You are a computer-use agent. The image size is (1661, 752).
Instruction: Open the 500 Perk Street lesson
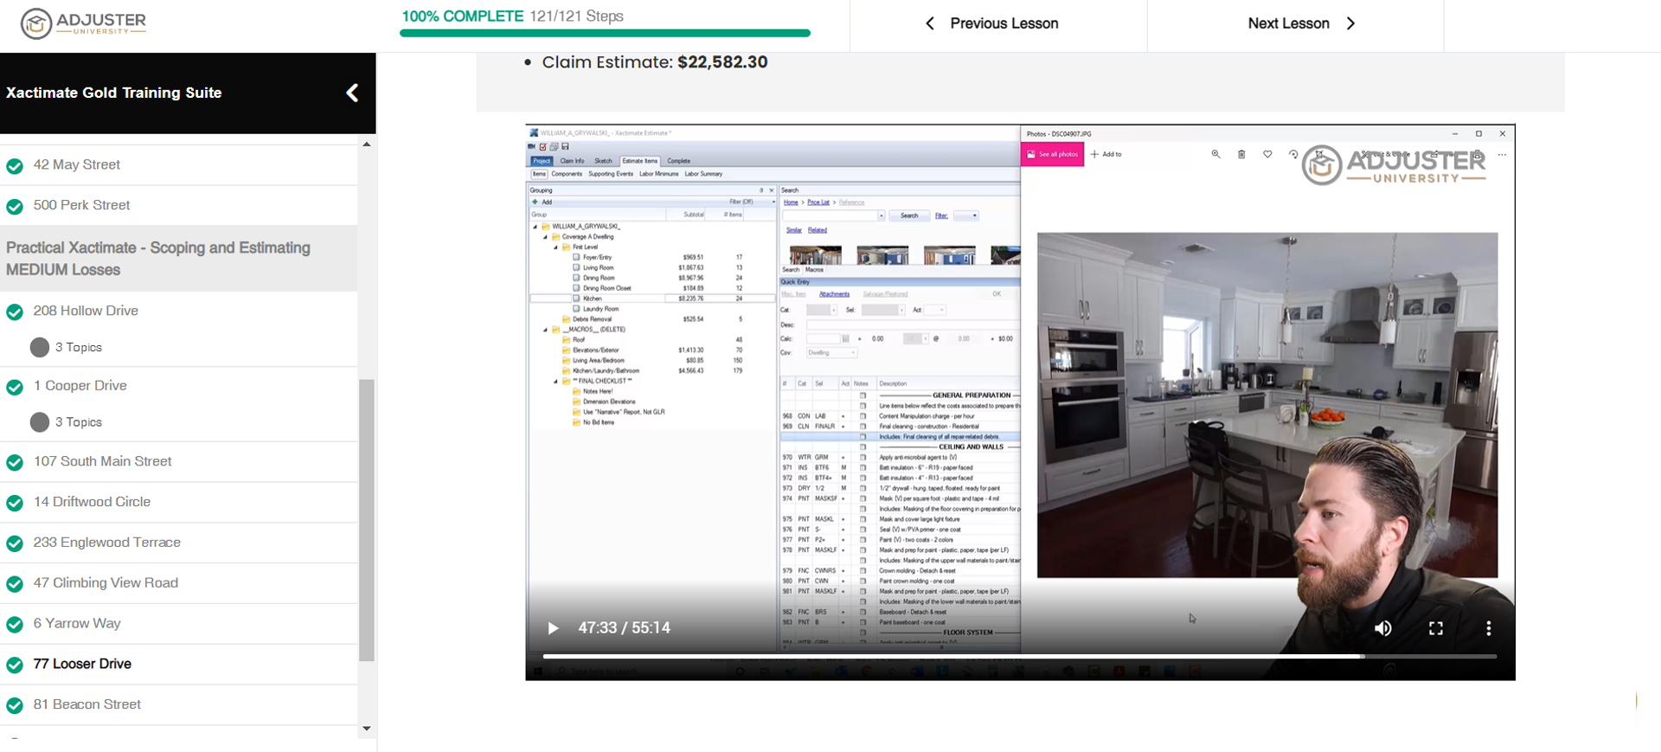point(81,205)
